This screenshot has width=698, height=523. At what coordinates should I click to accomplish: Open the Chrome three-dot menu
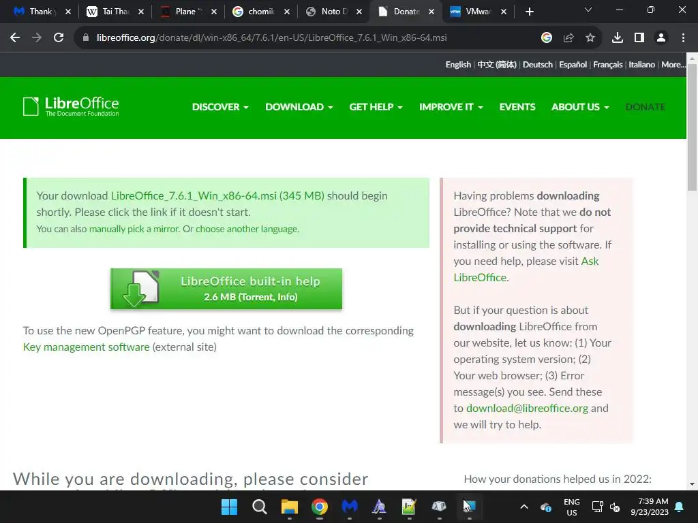683,38
